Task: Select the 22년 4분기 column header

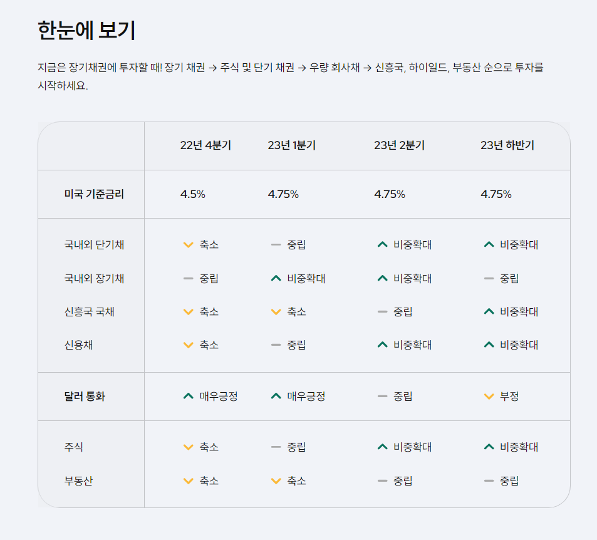Action: point(205,145)
